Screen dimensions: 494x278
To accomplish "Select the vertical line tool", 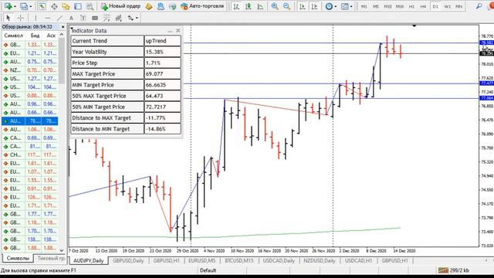I will coord(36,18).
